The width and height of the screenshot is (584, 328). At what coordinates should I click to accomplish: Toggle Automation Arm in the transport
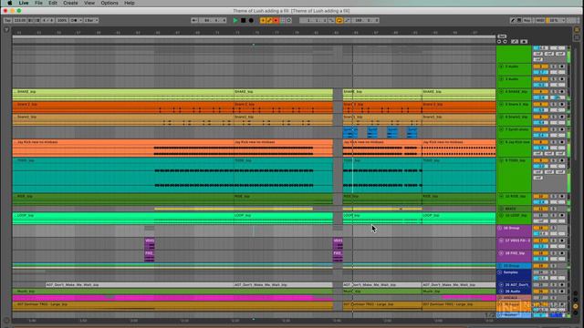pos(269,20)
